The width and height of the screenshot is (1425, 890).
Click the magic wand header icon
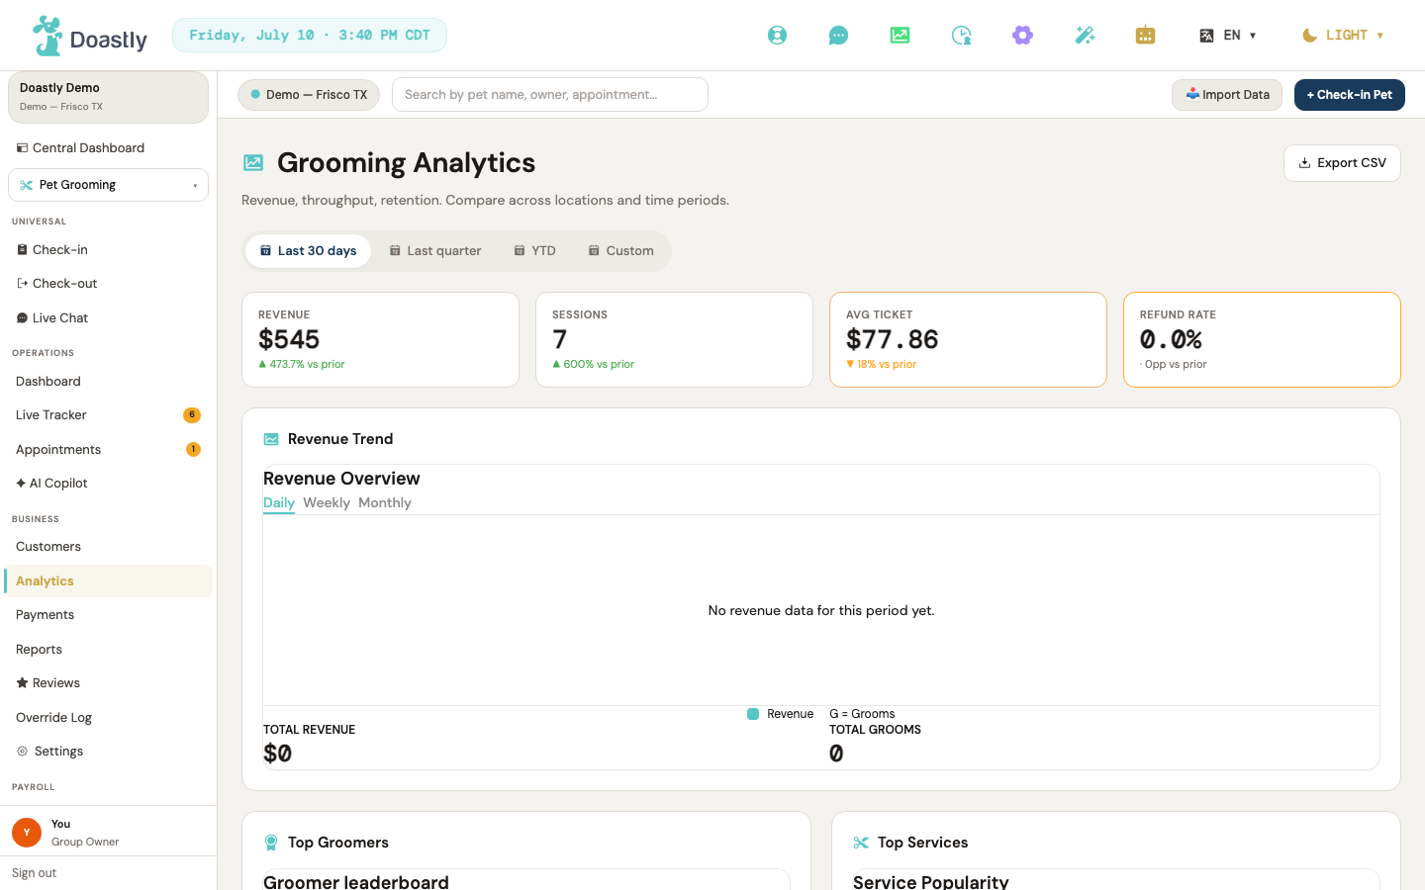tap(1085, 36)
